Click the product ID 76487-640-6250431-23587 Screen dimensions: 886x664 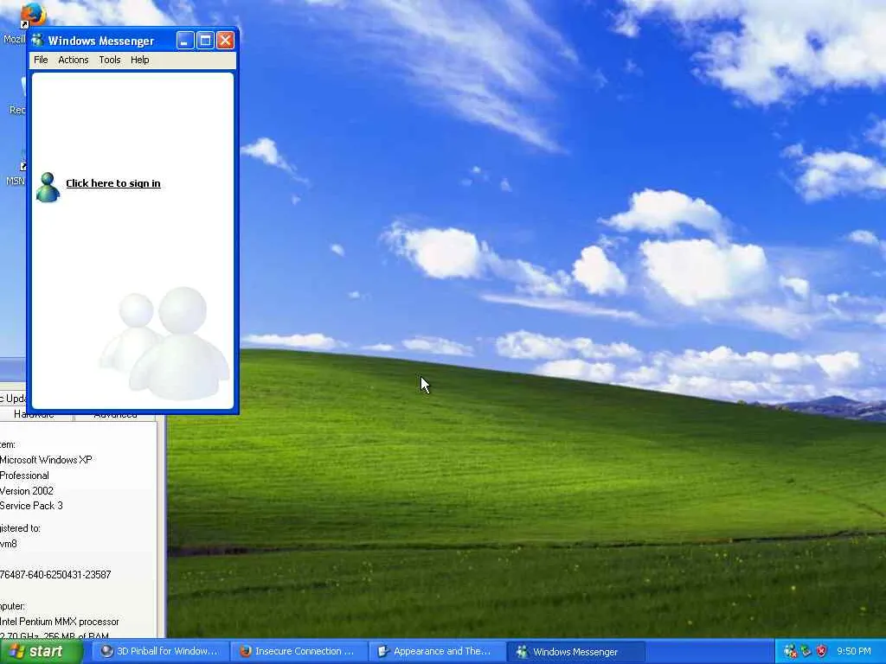pos(55,575)
